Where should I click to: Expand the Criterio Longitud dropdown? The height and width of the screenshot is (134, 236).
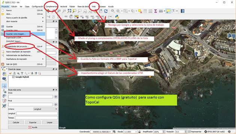[45, 109]
